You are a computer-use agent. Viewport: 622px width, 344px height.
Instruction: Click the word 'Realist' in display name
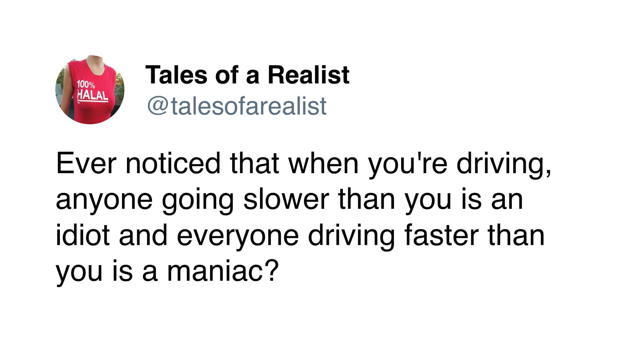308,75
